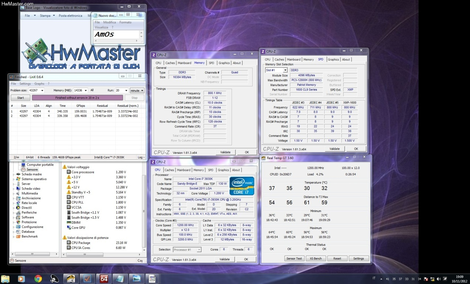Click the clock showing 19:09
The image size is (470, 284).
459,277
